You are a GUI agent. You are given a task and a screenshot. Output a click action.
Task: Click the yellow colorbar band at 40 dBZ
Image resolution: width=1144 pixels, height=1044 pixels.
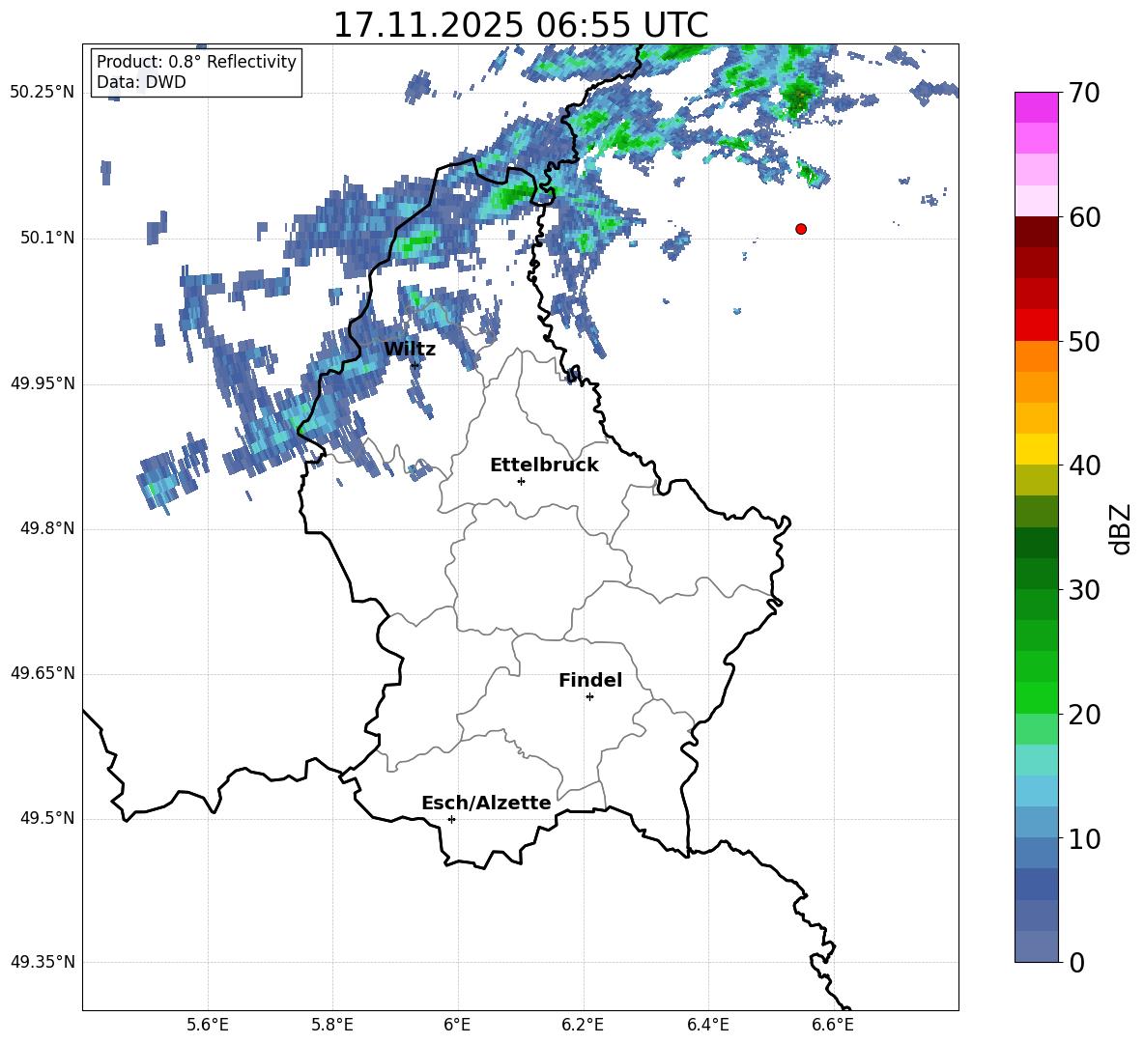tap(1037, 450)
